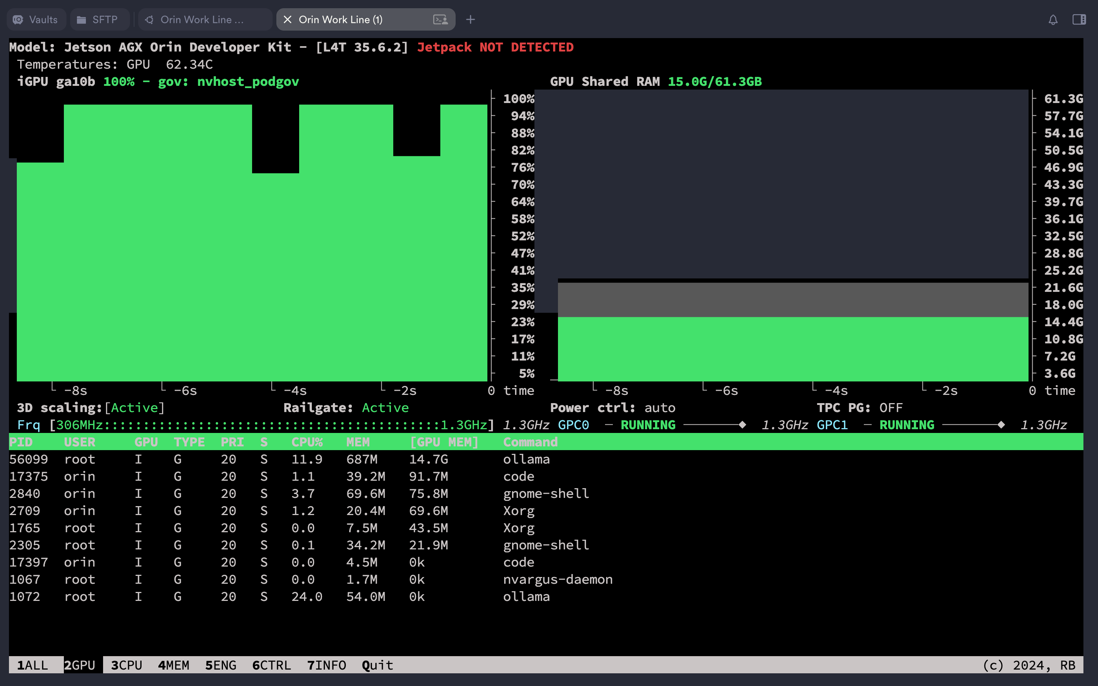Click the MEM column header
The width and height of the screenshot is (1098, 686).
[358, 442]
